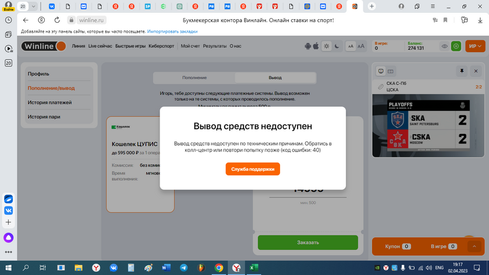This screenshot has height=275, width=489.
Task: Open the Купон tab in the bet slip
Action: point(398,246)
